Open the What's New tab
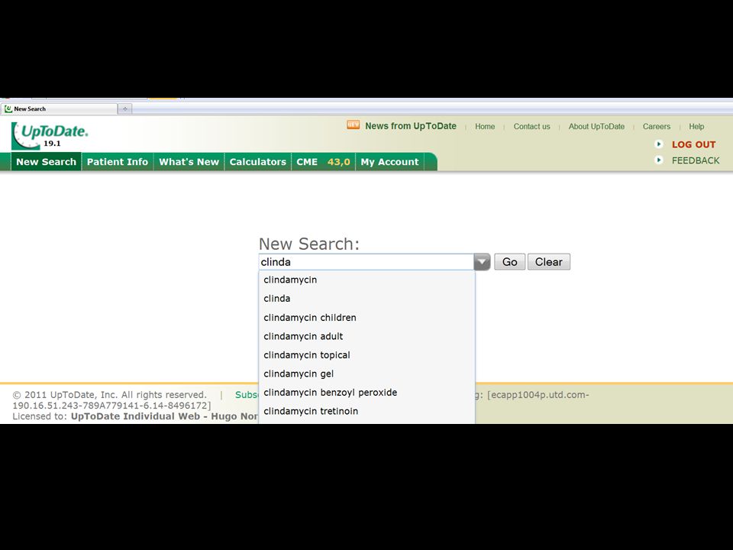Image resolution: width=733 pixels, height=550 pixels. click(x=189, y=162)
